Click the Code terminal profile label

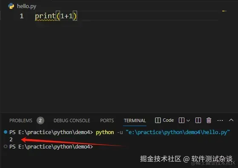pyautogui.click(x=168, y=120)
